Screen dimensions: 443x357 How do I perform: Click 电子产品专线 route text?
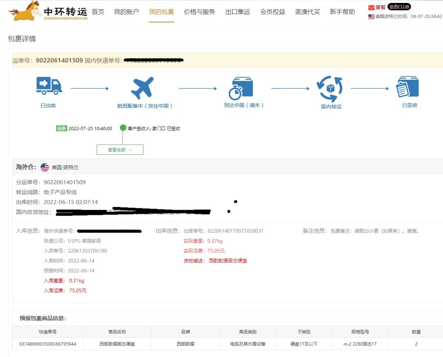click(60, 192)
